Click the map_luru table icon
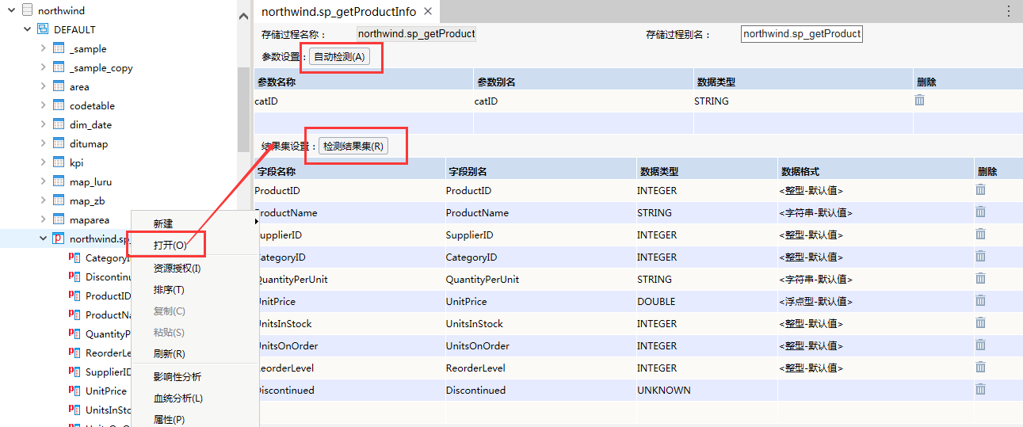1023x427 pixels. pos(59,181)
